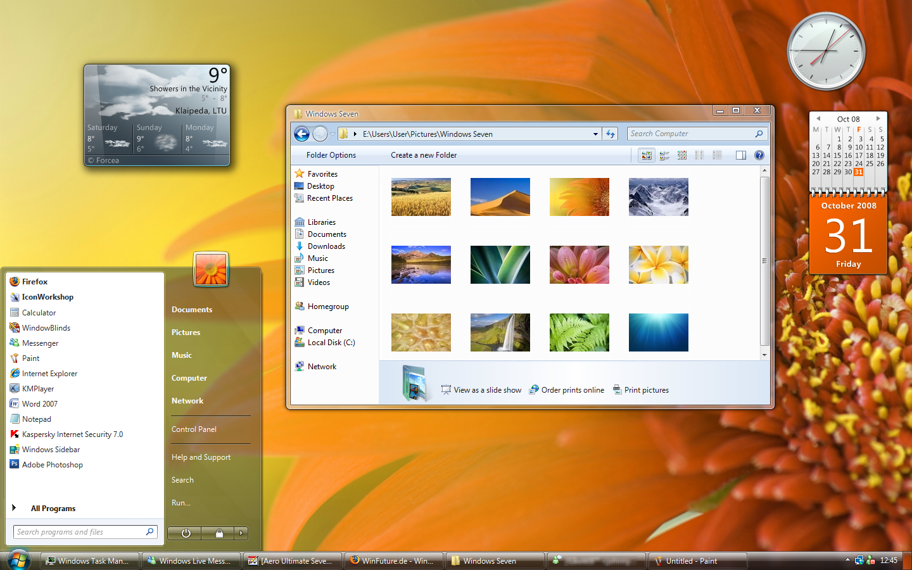Open recent pages dropdown beside Forward

[x=332, y=134]
